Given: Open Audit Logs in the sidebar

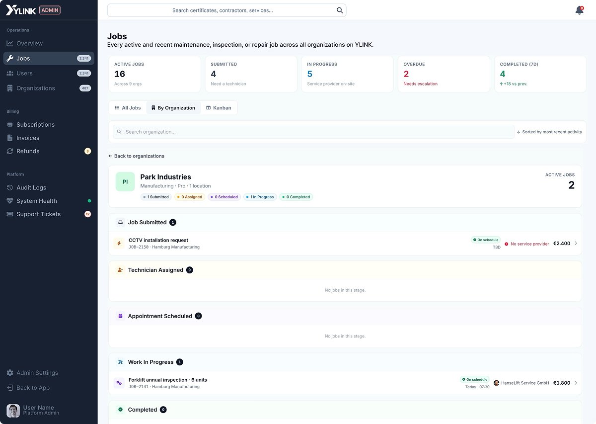Looking at the screenshot, I should coord(49,187).
